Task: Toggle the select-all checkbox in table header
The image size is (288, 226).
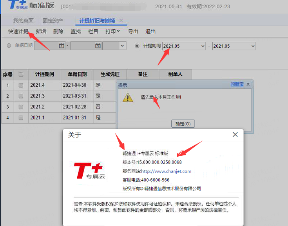Action: pos(21,74)
